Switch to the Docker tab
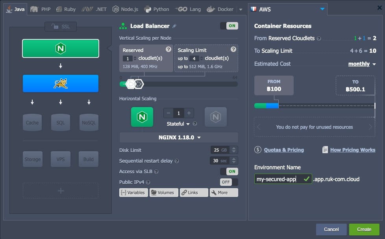The width and height of the screenshot is (385, 239). [220, 9]
